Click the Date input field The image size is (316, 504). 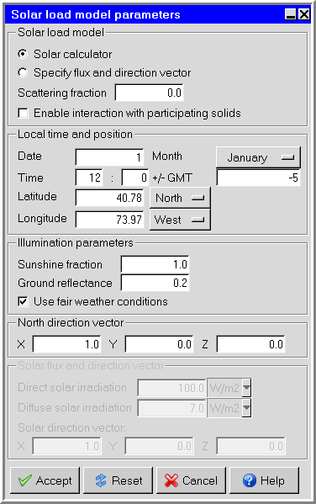click(109, 157)
